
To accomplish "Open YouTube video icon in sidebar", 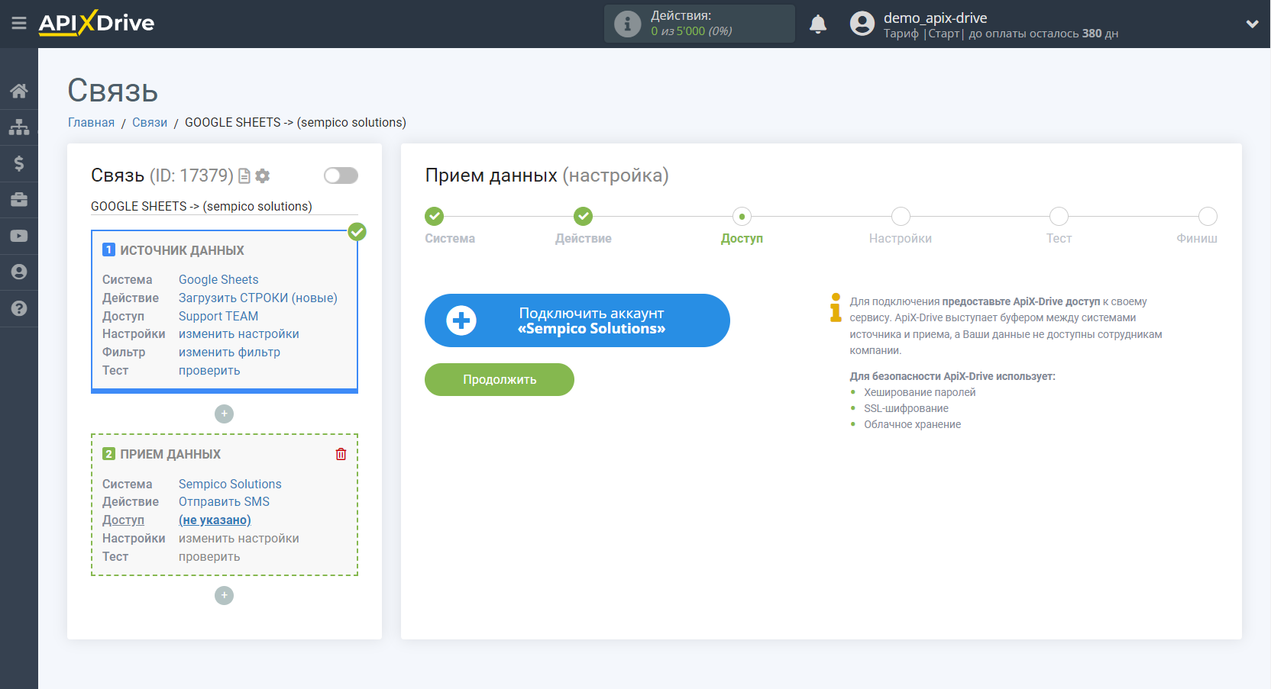I will tap(19, 236).
